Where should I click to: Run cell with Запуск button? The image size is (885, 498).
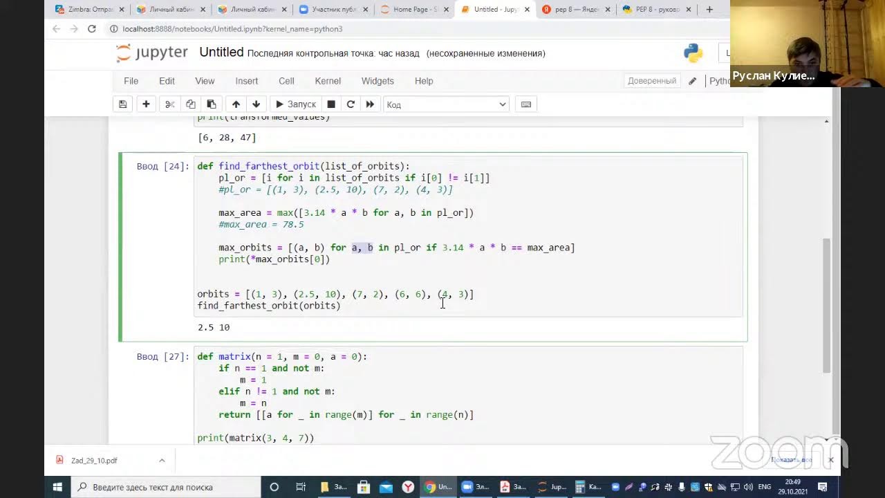tap(295, 104)
